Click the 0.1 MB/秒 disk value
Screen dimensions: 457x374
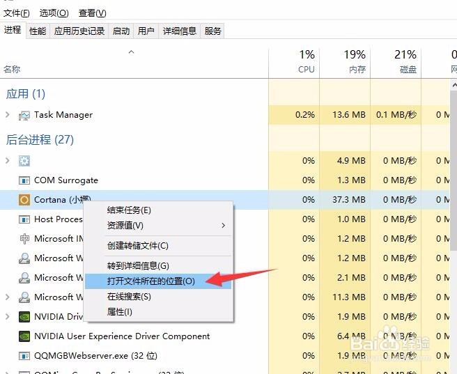(x=396, y=115)
